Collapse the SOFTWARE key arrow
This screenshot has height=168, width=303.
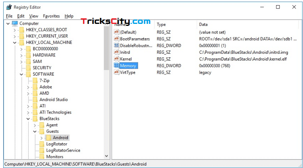tap(22, 74)
